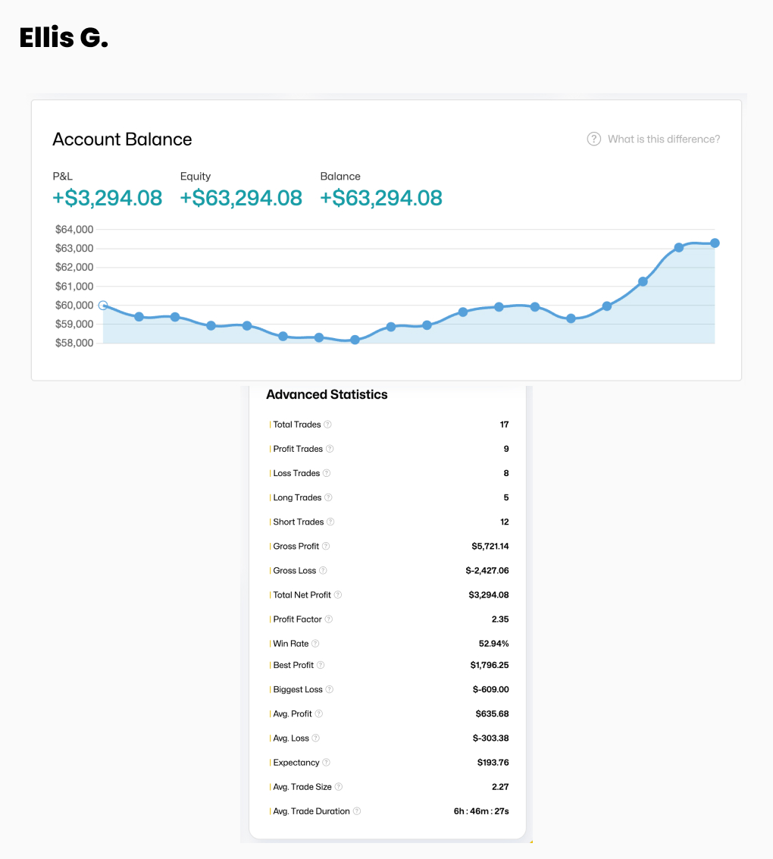Image resolution: width=773 pixels, height=859 pixels.
Task: Click the question mark circle icon in Account Balance
Action: point(594,140)
